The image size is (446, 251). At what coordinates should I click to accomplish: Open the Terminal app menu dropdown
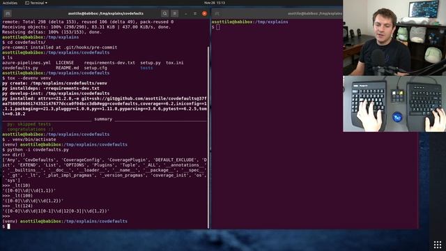(36, 3)
